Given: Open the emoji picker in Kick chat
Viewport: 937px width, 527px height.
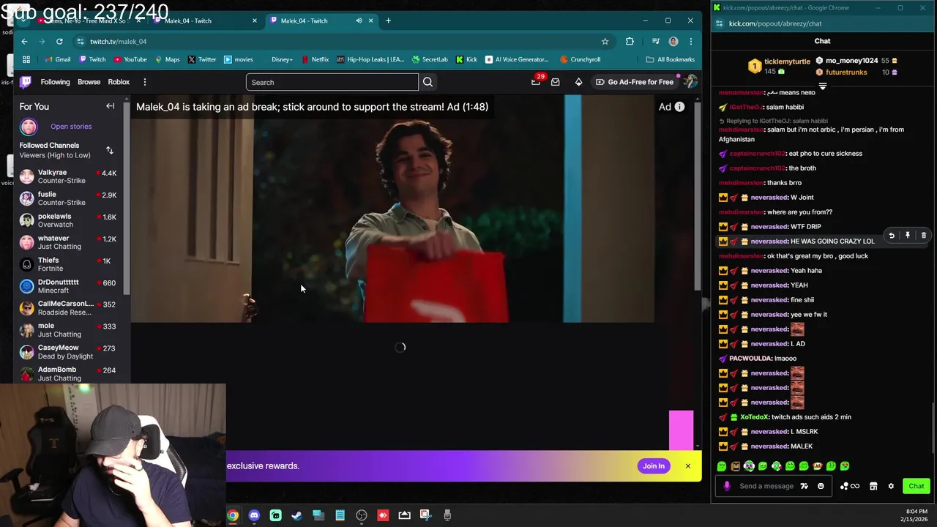Looking at the screenshot, I should [x=821, y=486].
